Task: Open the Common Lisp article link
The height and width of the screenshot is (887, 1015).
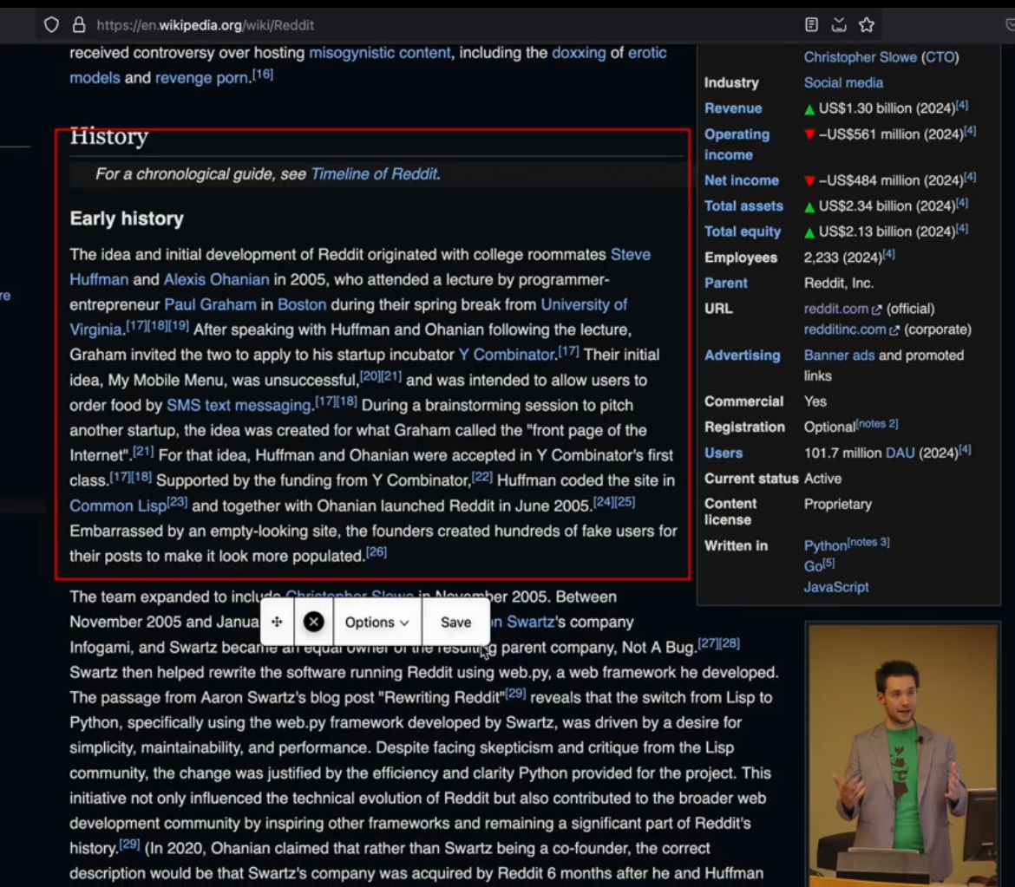Action: 118,506
